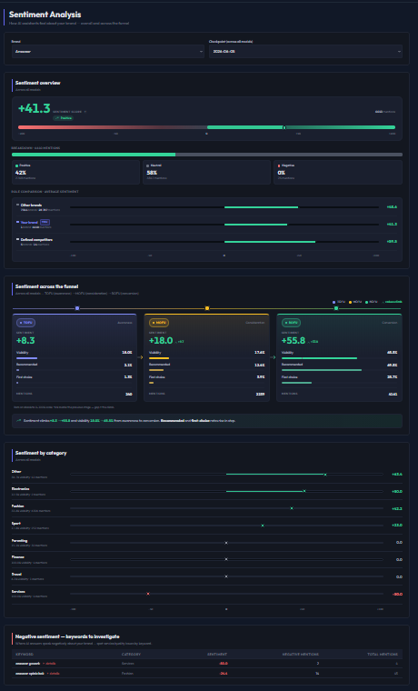
Task: Select the Positive 42% breakdown card
Action: coord(75,172)
